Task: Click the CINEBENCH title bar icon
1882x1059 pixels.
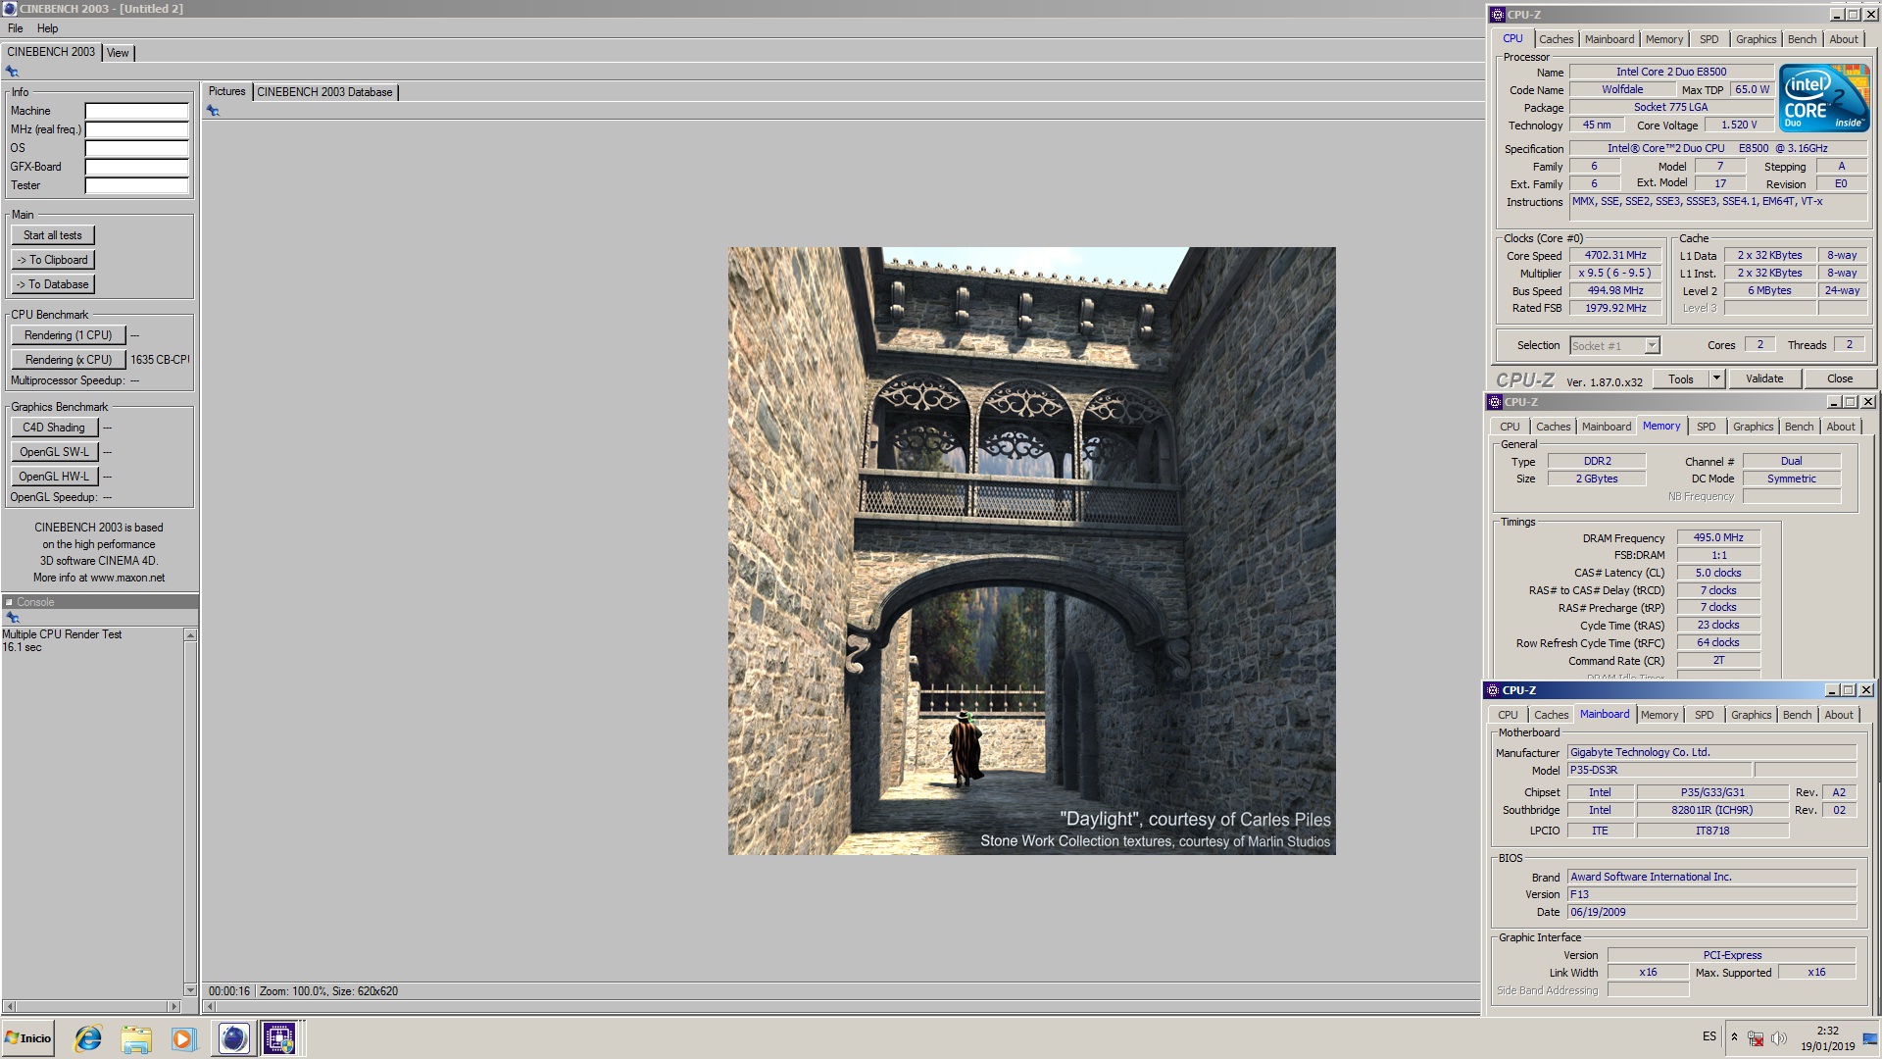Action: pos(10,9)
